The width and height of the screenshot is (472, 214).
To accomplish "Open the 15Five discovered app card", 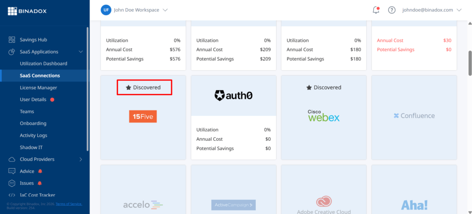I will tap(143, 117).
